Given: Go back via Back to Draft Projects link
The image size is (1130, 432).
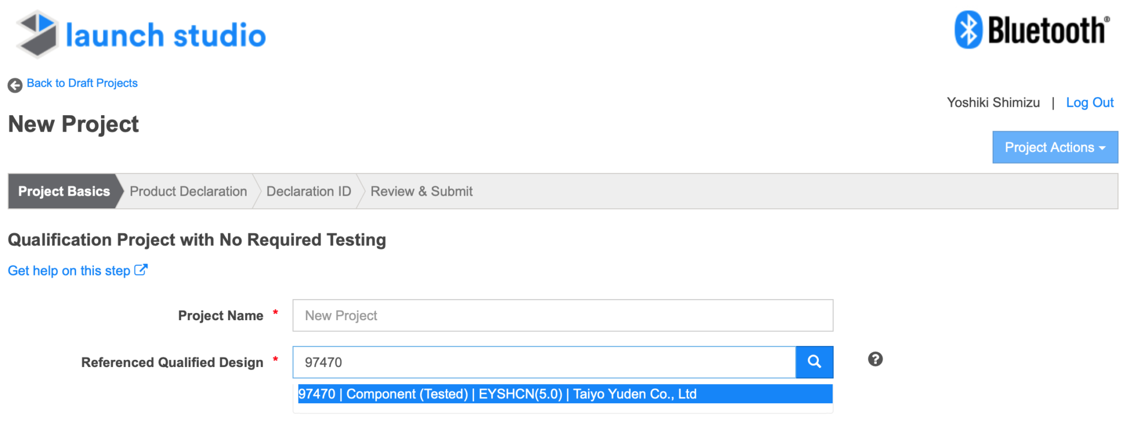Looking at the screenshot, I should (82, 83).
